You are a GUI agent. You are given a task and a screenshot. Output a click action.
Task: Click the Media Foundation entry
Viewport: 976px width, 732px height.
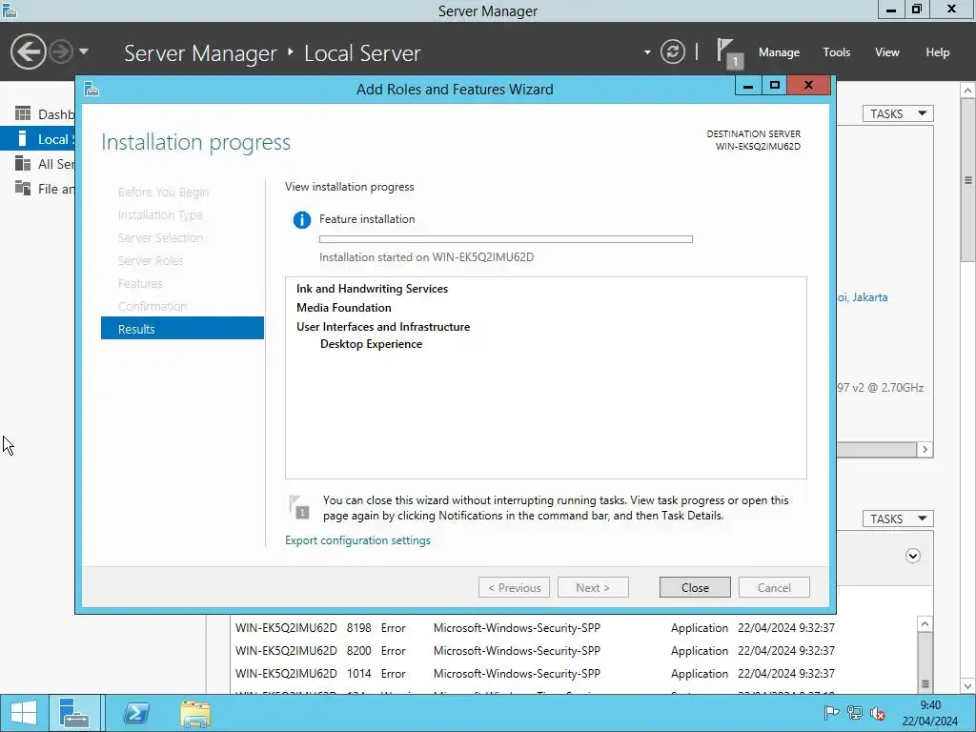pos(343,308)
